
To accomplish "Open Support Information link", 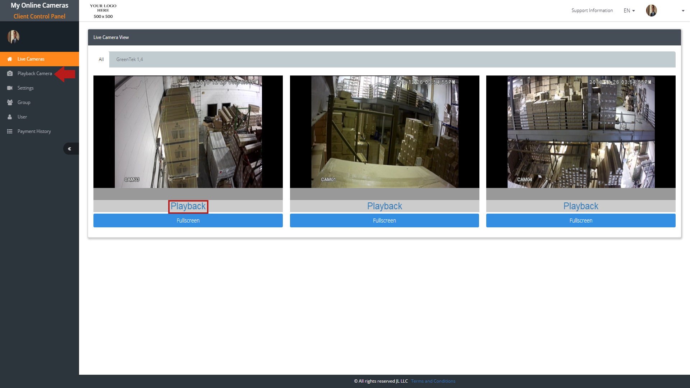I will pyautogui.click(x=592, y=10).
